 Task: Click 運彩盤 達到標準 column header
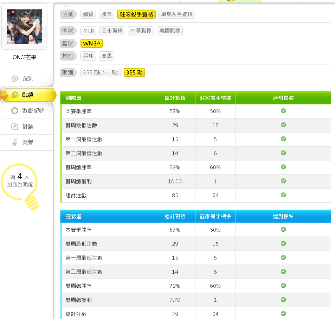tap(283, 217)
